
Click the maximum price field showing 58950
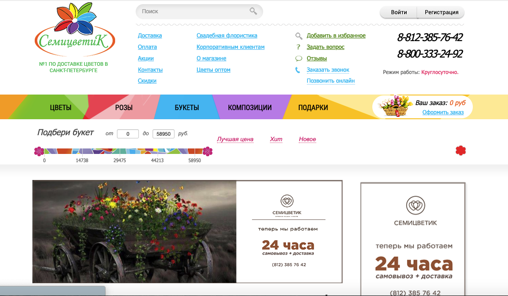coord(164,134)
